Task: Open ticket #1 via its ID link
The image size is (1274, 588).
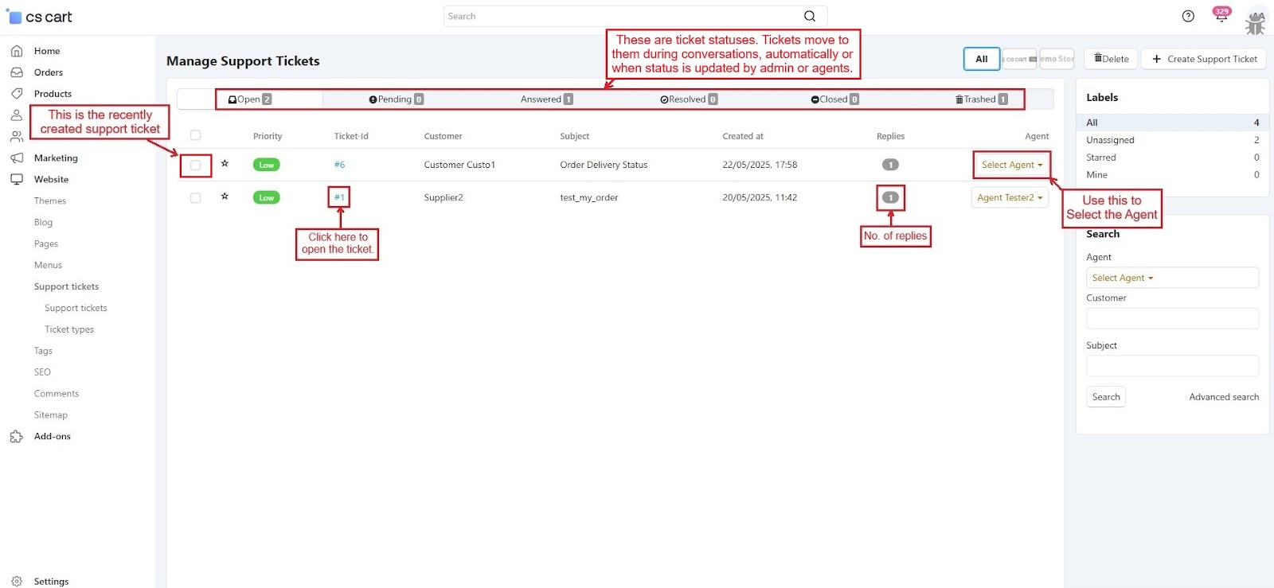Action: pos(339,197)
